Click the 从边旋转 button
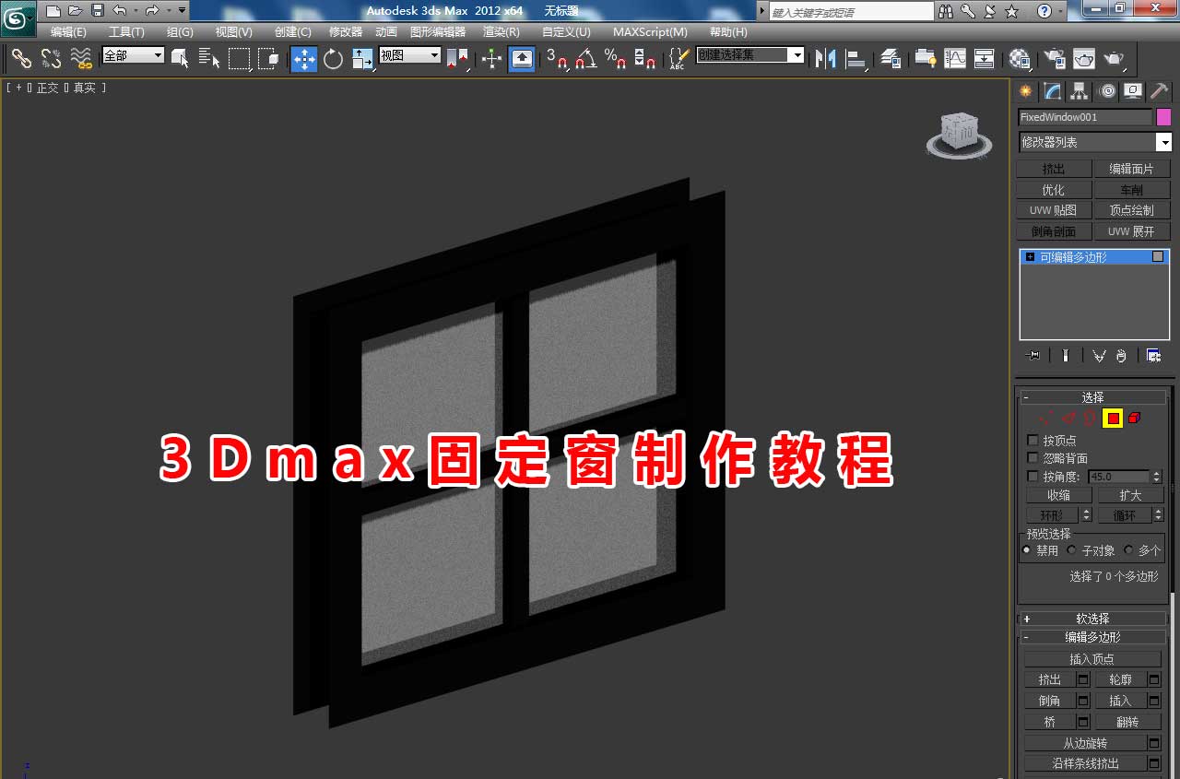1180x779 pixels. tap(1085, 743)
